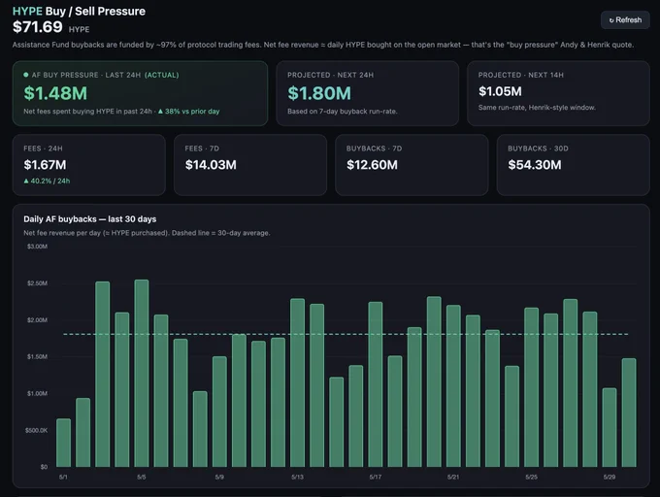660x497 pixels.
Task: Click the $1.48M actual buy pressure value
Action: [x=55, y=93]
